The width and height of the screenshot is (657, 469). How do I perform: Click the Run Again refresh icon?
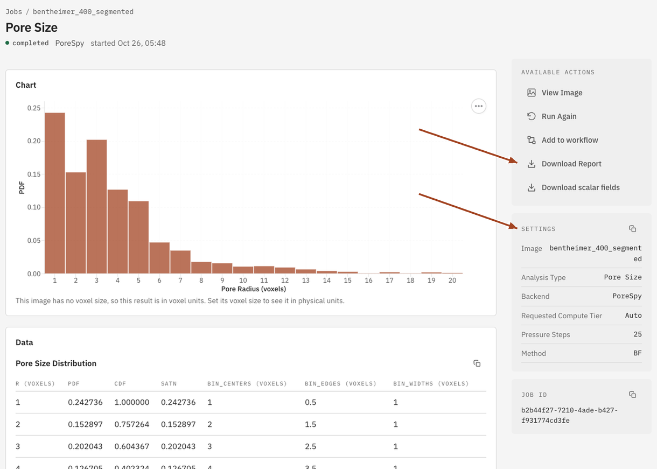[531, 116]
